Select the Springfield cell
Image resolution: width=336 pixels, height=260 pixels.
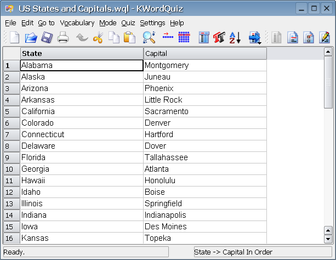point(205,204)
